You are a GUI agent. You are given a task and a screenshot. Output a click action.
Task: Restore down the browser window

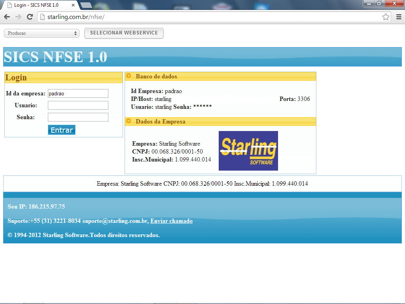click(379, 3)
